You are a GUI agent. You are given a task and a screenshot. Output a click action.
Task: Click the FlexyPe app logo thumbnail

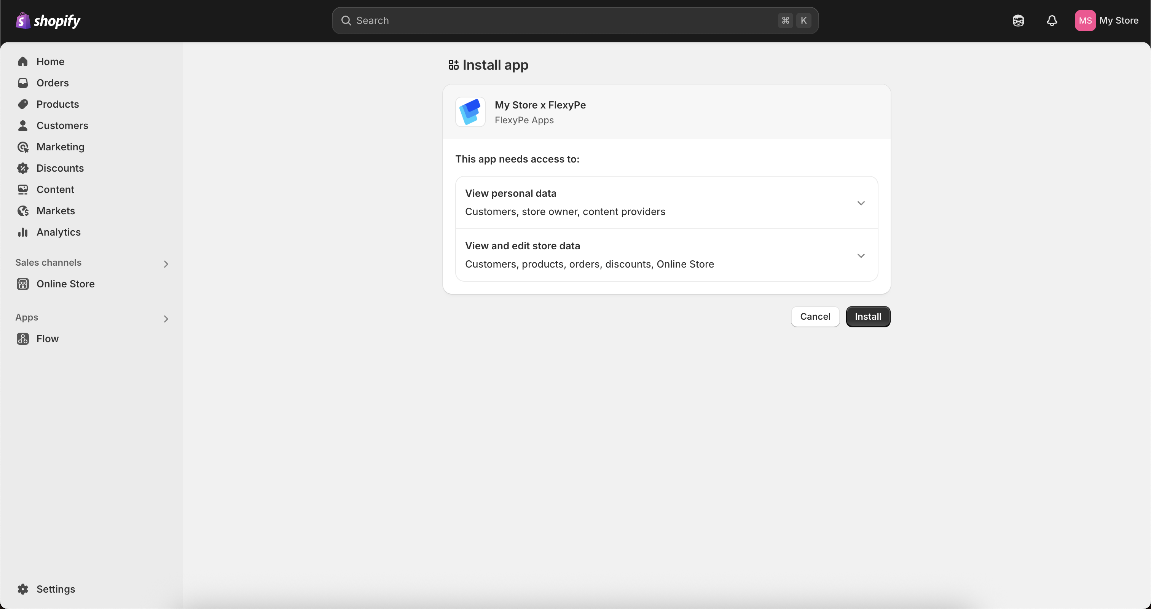[470, 112]
